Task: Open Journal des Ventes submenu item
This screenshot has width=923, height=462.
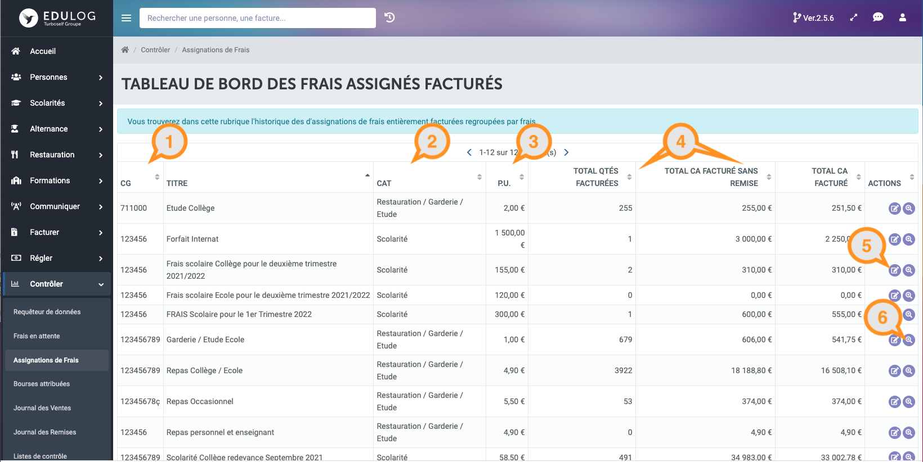Action: coord(56,408)
